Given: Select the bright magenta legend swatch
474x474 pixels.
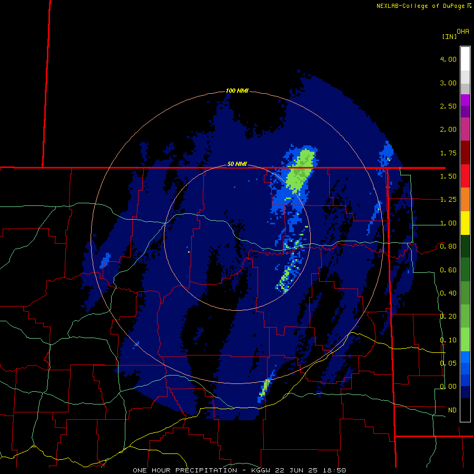Looking at the screenshot, I should coord(465,100).
